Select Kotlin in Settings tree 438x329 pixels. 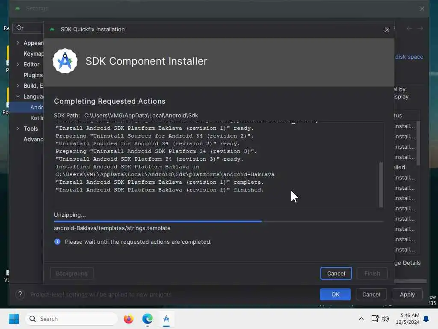[x=37, y=118]
